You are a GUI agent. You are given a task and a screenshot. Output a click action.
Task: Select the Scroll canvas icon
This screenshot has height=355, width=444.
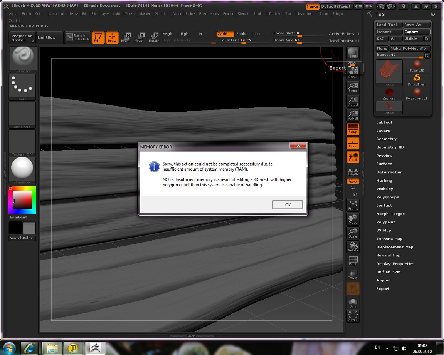coord(353,73)
